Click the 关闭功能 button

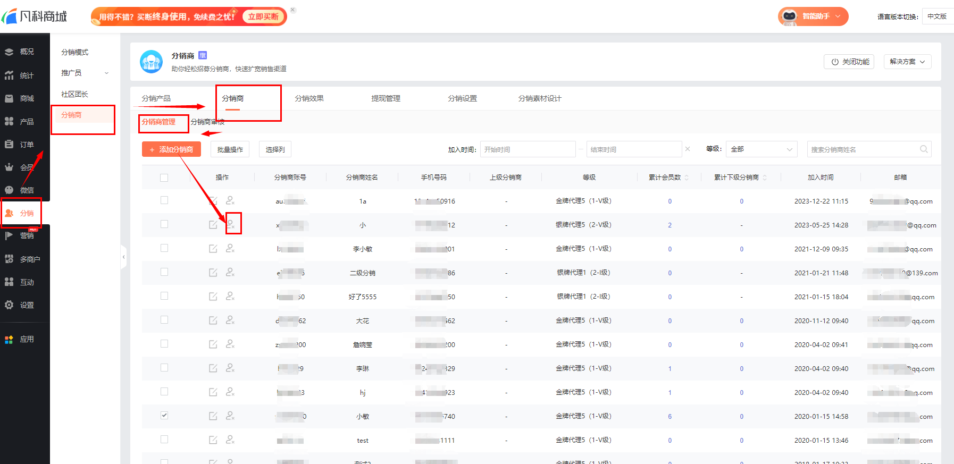coord(849,62)
